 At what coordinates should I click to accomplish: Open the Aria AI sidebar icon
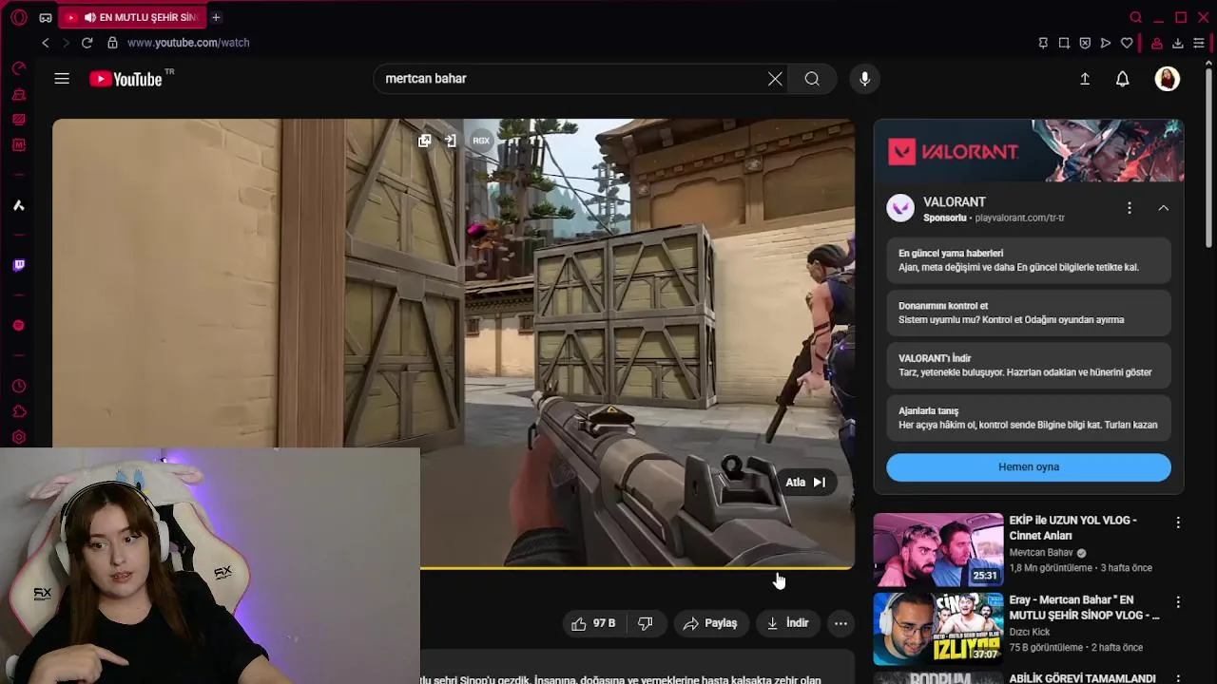coord(18,205)
